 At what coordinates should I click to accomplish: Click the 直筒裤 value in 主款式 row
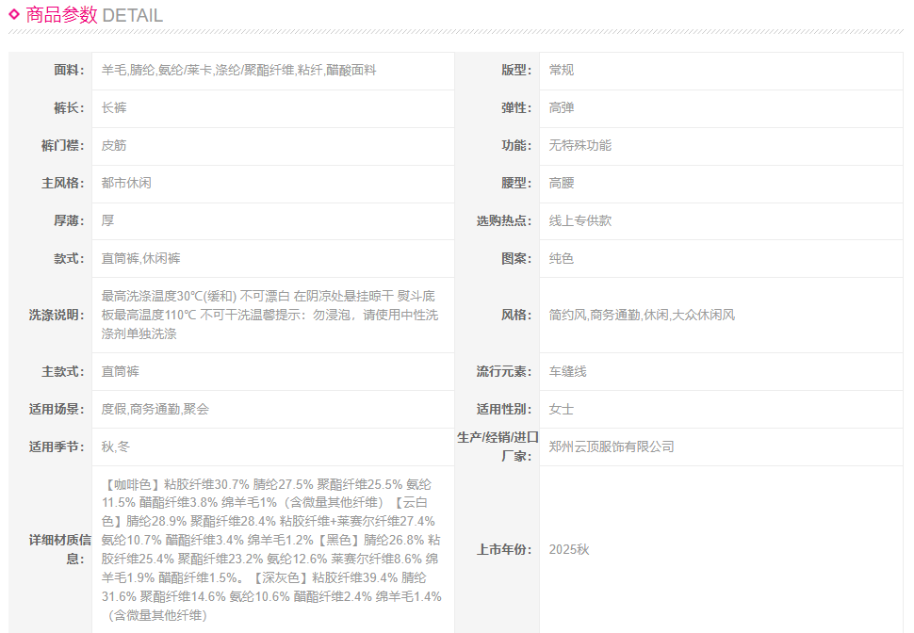tap(120, 372)
